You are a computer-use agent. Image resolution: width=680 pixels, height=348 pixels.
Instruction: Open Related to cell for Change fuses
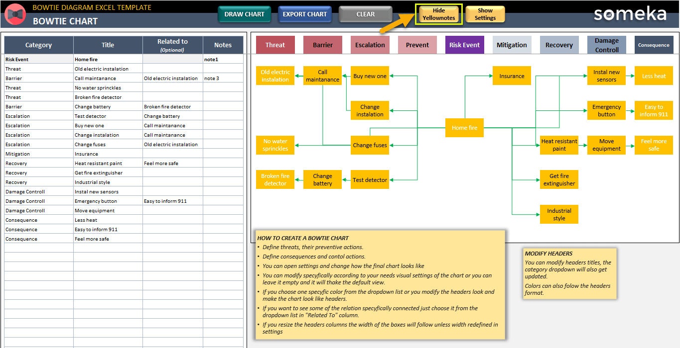173,145
